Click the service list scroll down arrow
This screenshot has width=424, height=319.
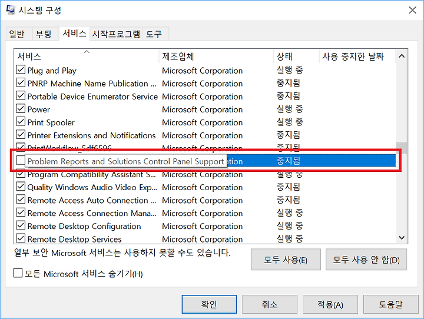click(402, 237)
